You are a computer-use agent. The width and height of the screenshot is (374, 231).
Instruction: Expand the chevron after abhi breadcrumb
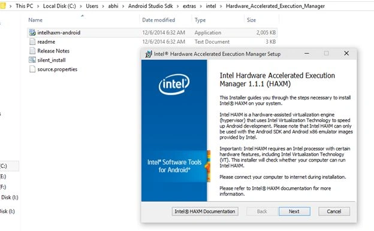[123, 6]
